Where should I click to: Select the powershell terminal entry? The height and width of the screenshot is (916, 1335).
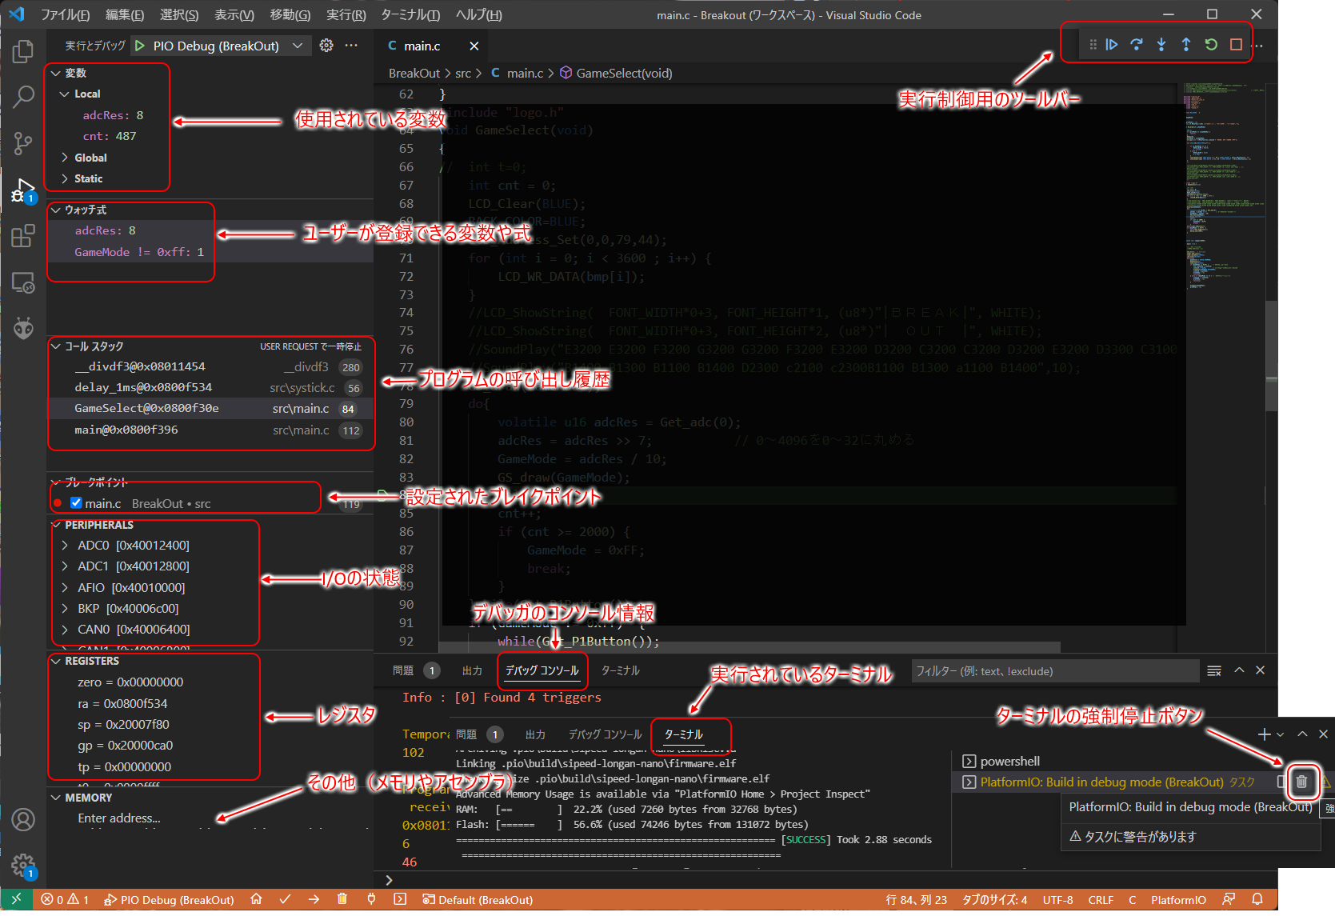[x=1009, y=761]
